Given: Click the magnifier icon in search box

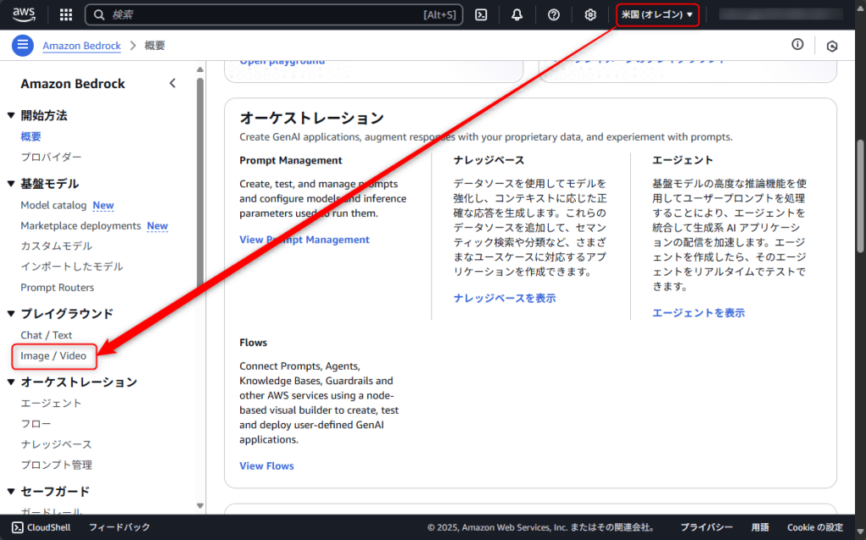Looking at the screenshot, I should pos(99,15).
